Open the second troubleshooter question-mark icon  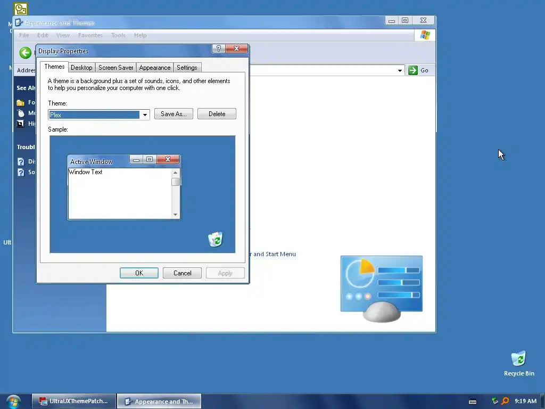pyautogui.click(x=21, y=172)
